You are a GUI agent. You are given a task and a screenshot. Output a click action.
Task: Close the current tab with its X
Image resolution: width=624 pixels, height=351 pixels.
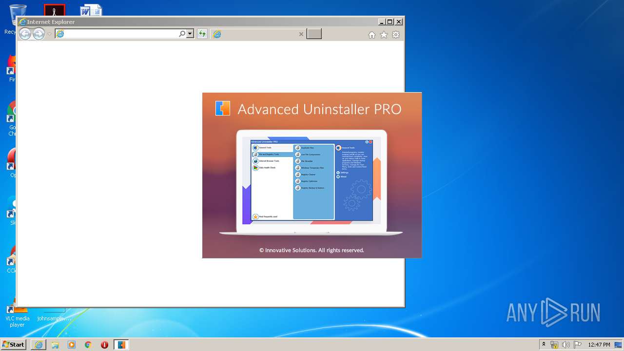pos(301,34)
